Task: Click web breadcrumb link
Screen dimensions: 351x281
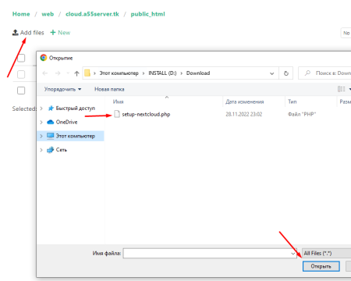Action: tap(48, 14)
